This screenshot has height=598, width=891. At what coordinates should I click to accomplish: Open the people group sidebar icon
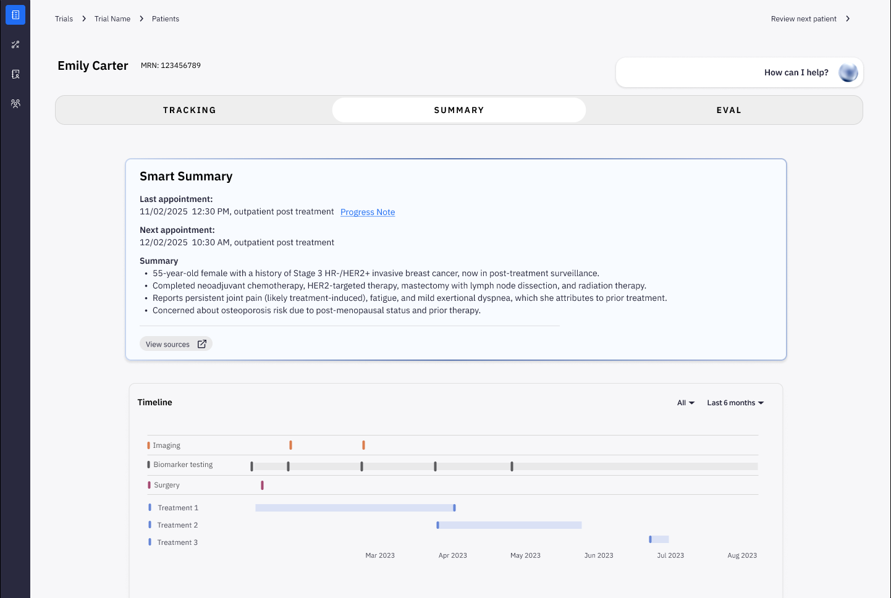click(15, 104)
